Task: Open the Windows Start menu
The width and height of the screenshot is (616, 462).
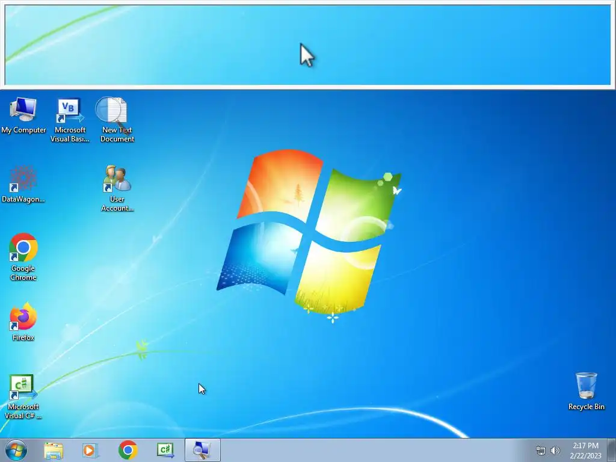Action: [16, 450]
